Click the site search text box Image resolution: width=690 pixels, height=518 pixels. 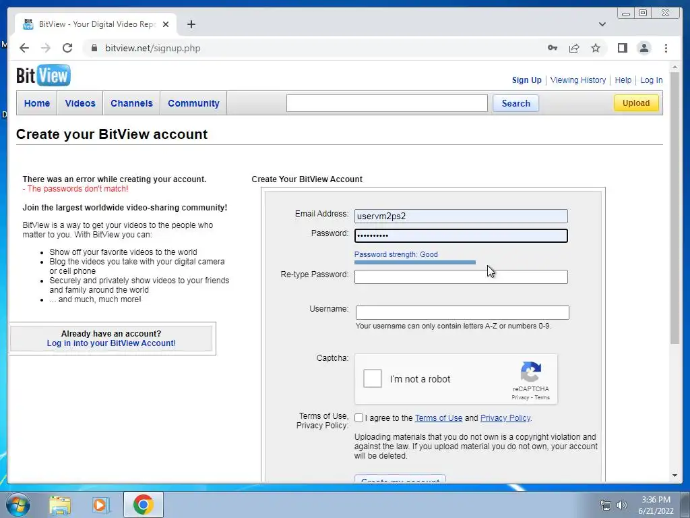pyautogui.click(x=387, y=103)
